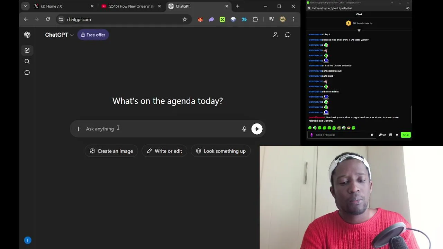Open the MetaMask fox extension
443x249 pixels.
pos(200,20)
